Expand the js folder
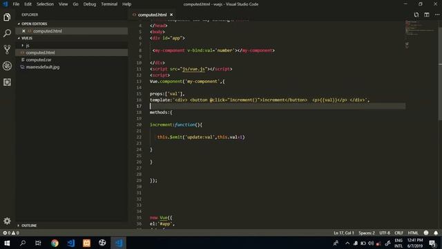Viewport: 442px width, 249px height. pos(28,45)
